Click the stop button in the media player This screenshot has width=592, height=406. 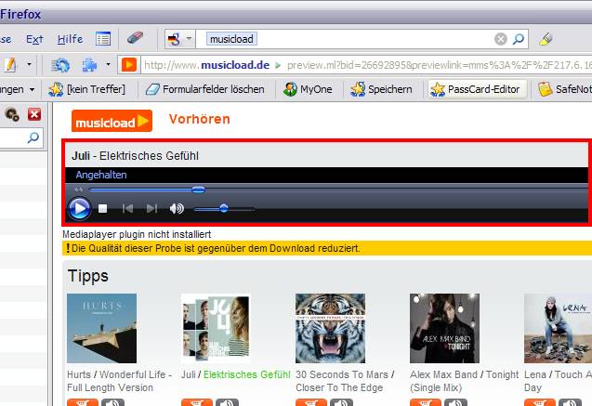[x=102, y=208]
